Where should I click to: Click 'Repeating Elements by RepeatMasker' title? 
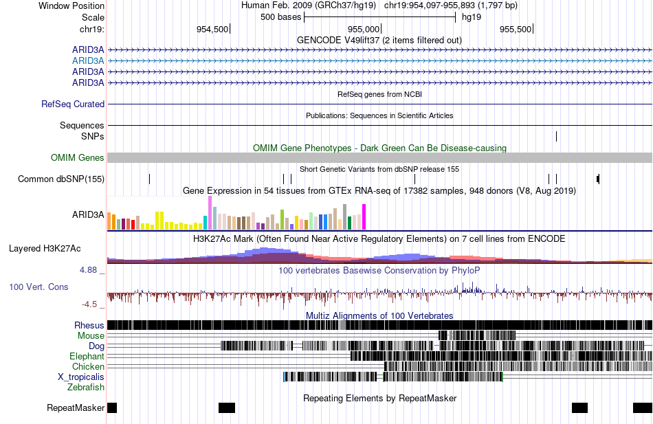(x=379, y=398)
